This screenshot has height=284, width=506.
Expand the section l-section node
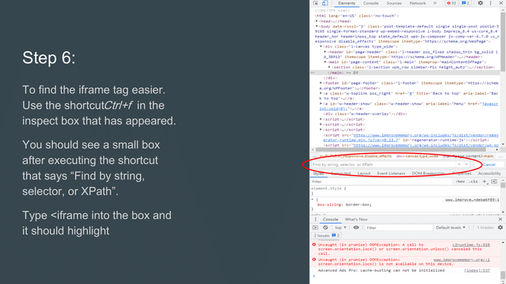pyautogui.click(x=330, y=67)
